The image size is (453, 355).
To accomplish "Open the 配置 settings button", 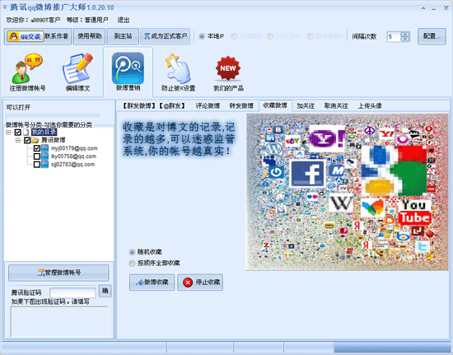I will point(432,36).
